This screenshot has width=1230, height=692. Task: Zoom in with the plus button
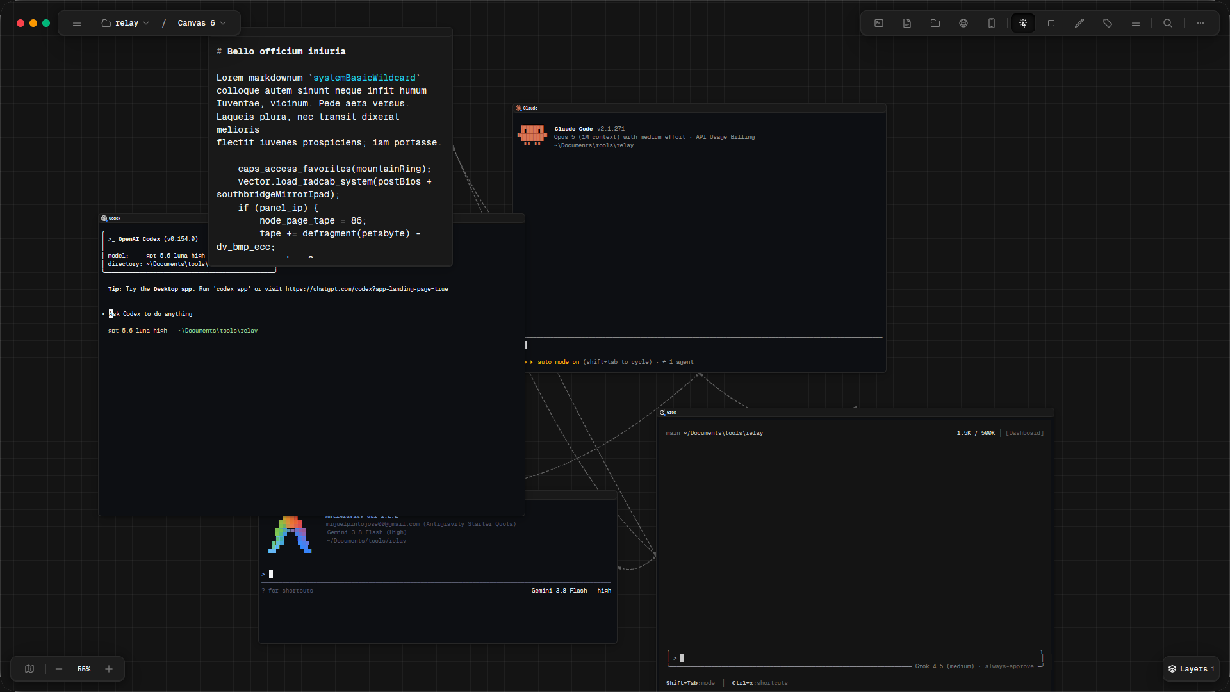click(x=109, y=669)
